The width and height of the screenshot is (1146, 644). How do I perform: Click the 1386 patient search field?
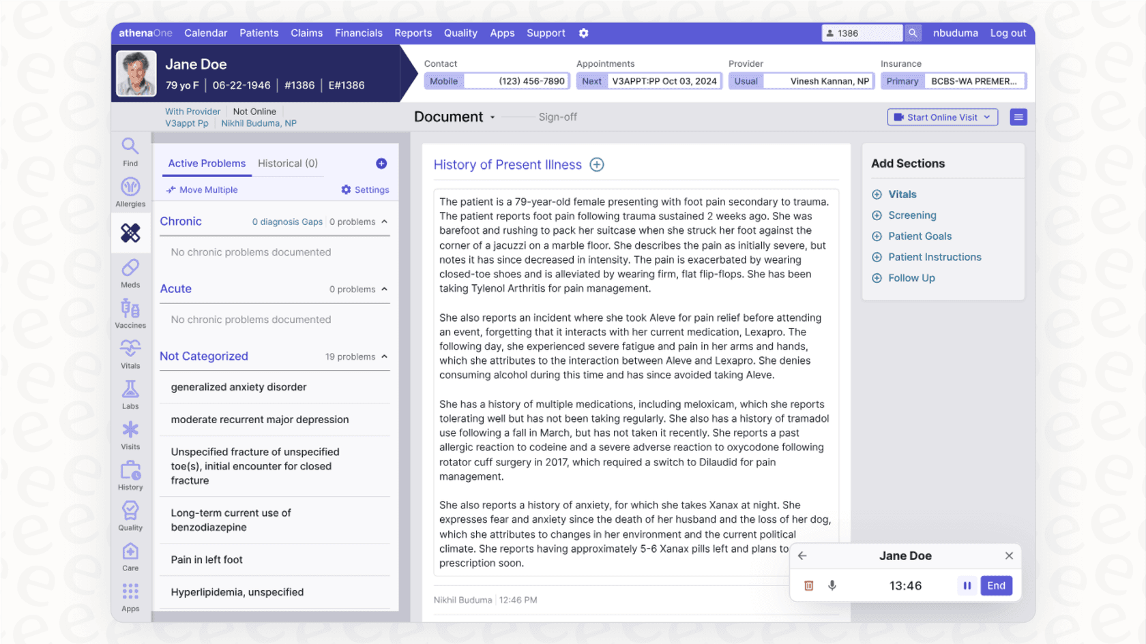tap(861, 33)
